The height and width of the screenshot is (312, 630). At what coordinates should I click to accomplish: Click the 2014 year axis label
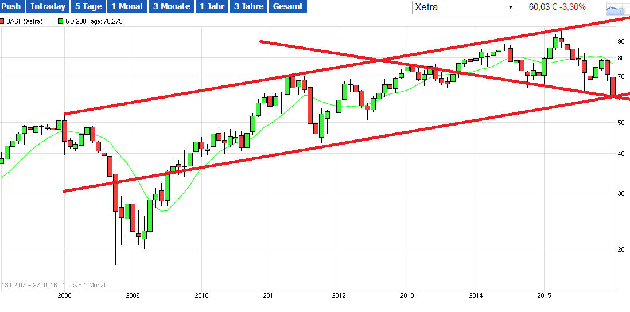[476, 296]
